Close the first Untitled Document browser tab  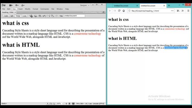[137, 6]
